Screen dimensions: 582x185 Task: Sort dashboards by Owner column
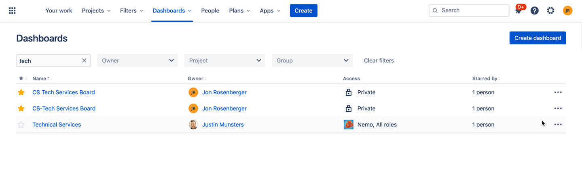pyautogui.click(x=197, y=78)
